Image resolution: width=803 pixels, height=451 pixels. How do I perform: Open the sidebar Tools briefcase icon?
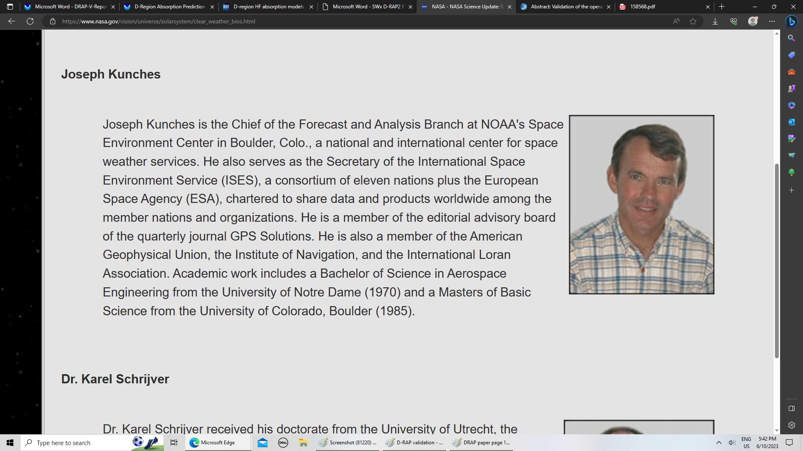[x=791, y=72]
